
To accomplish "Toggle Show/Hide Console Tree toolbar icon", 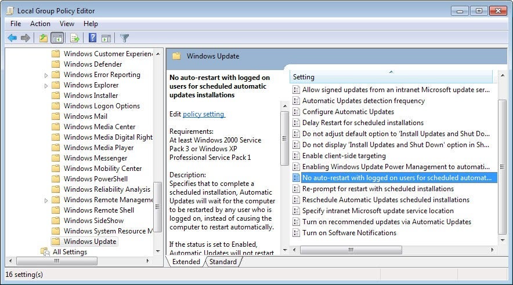I will (57, 38).
